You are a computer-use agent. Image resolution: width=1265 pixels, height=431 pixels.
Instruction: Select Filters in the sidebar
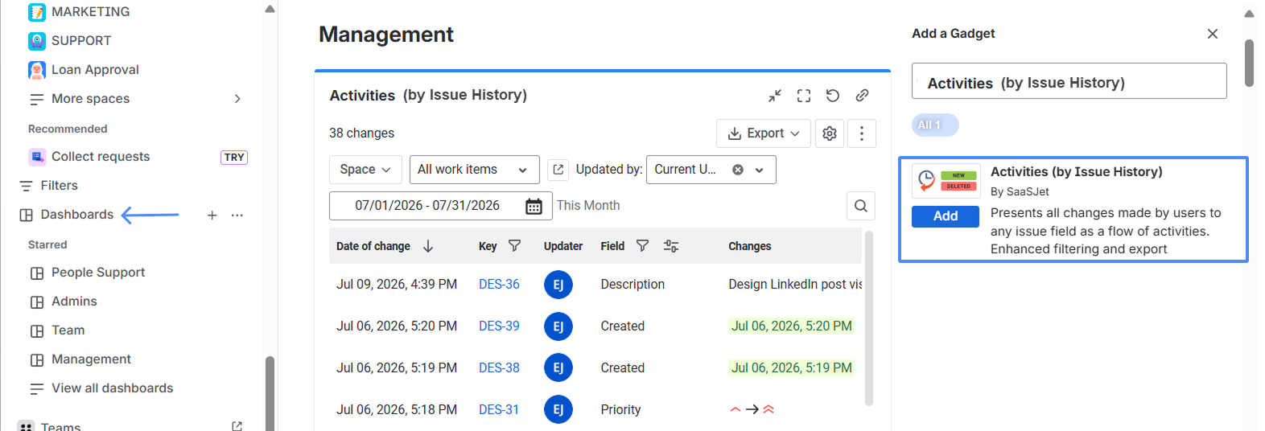tap(59, 186)
